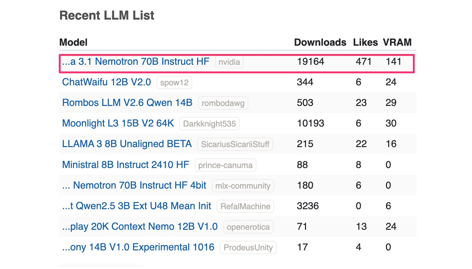Select the 30 VRAM cell
The height and width of the screenshot is (269, 472).
pos(391,123)
